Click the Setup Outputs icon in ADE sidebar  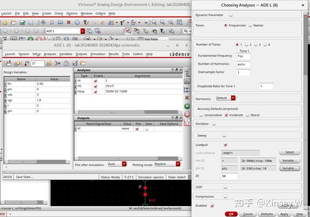[x=187, y=90]
